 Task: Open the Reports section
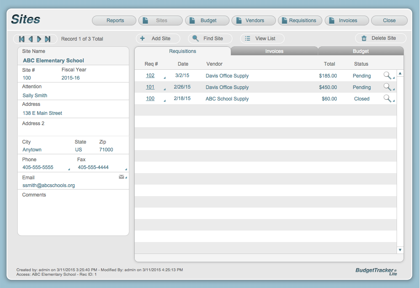pos(114,21)
